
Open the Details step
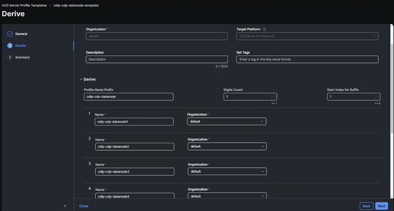tap(21, 46)
